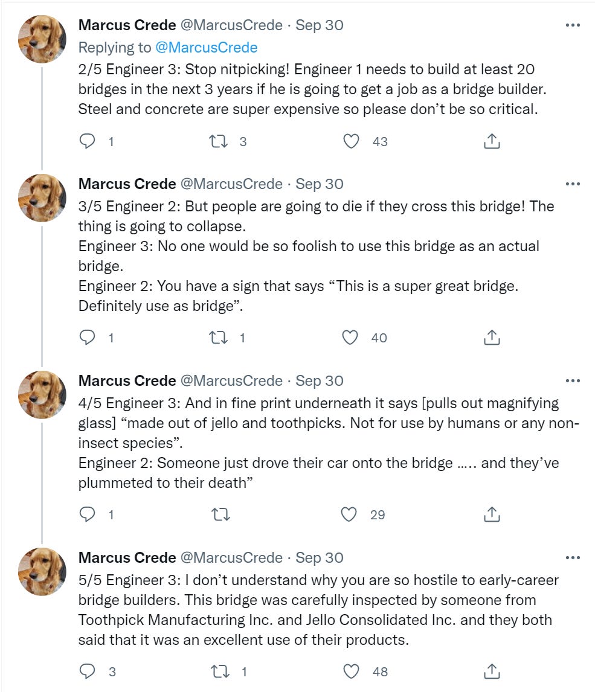The height and width of the screenshot is (692, 595).
Task: Click Marcus Crede name on 5/5 tweet
Action: (127, 557)
